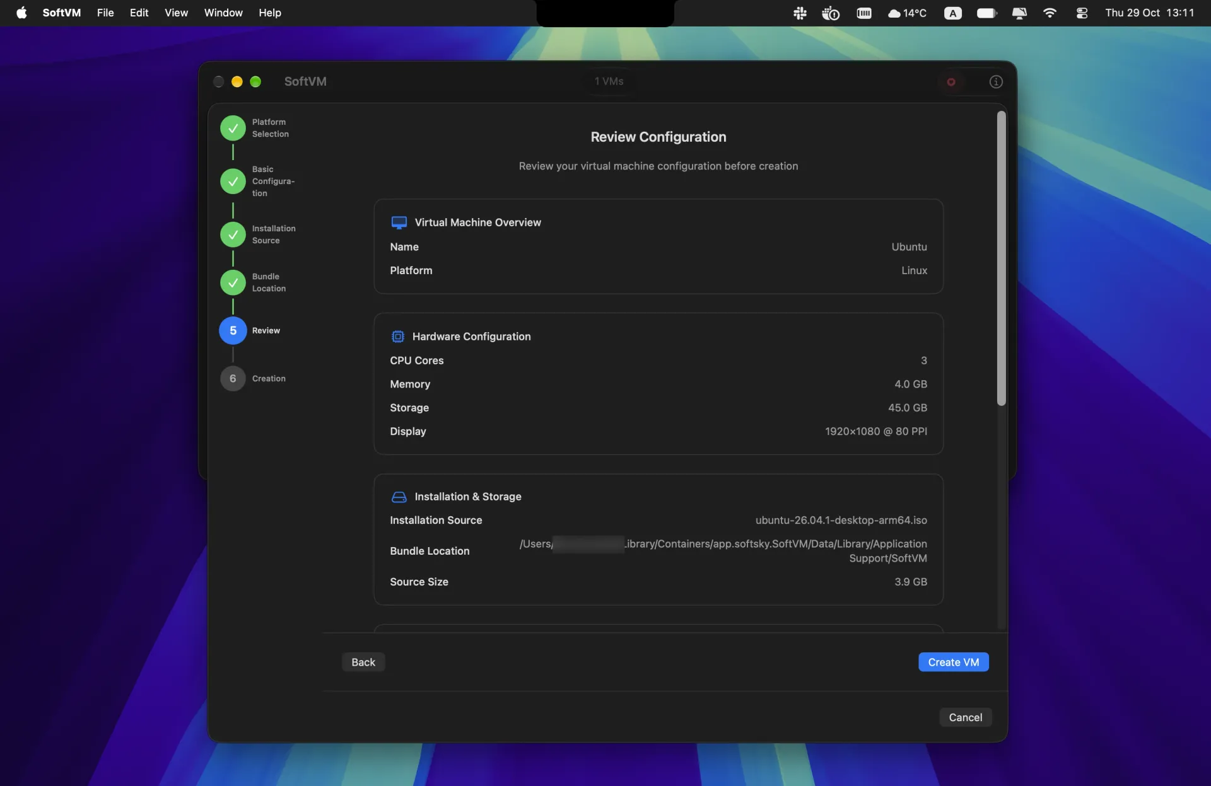Screen dimensions: 1211x786
Task: Click the Thu 29 Oct 13:11 clock
Action: 1149,13
